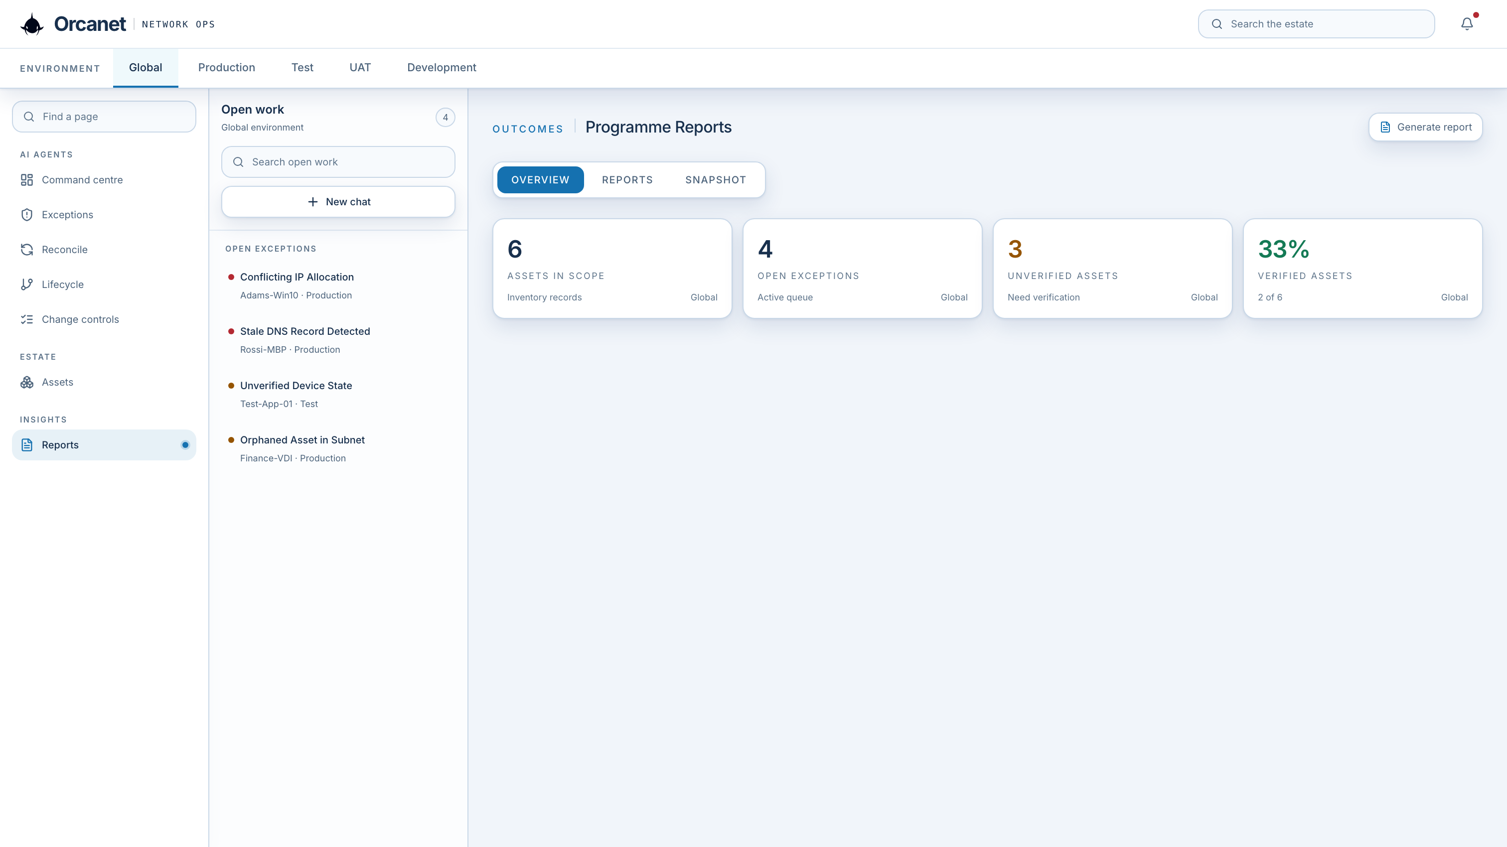Focus the Find a page field
Screen dimensions: 1507x847
(104, 117)
